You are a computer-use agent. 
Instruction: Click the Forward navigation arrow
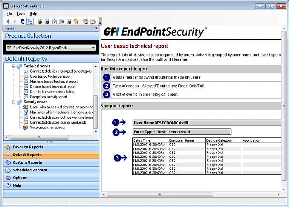click(15, 21)
